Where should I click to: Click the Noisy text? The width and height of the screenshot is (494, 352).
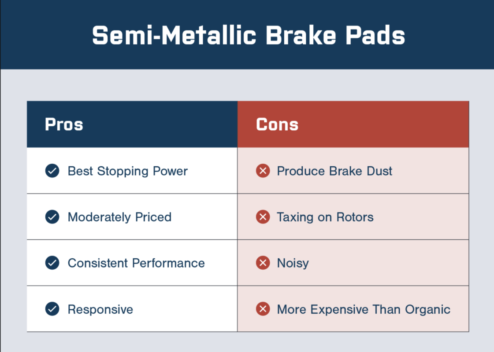pos(293,263)
